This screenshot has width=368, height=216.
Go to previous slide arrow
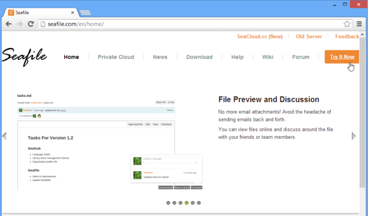click(x=4, y=136)
